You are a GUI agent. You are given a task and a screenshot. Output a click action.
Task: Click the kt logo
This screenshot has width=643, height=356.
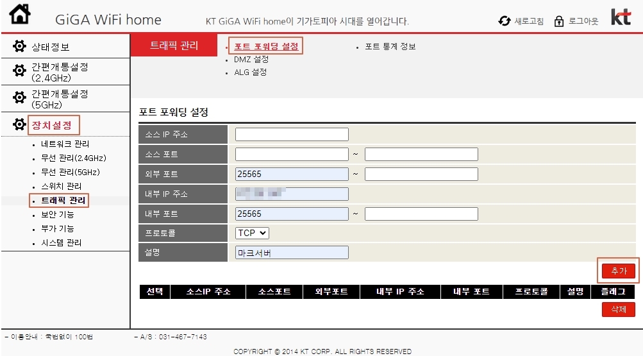pyautogui.click(x=621, y=17)
